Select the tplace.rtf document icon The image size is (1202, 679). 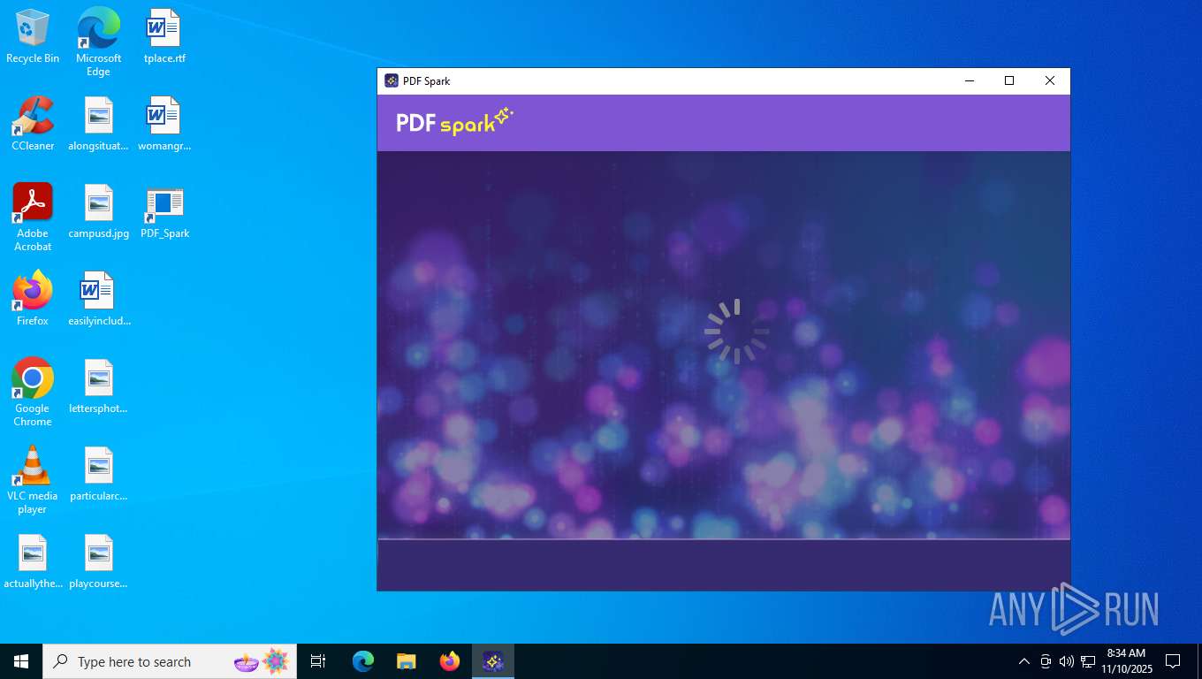(x=164, y=36)
